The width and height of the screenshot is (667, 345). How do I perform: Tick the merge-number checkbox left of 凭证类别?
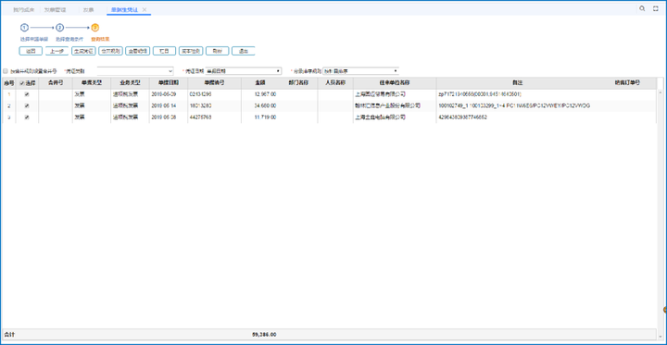6,71
